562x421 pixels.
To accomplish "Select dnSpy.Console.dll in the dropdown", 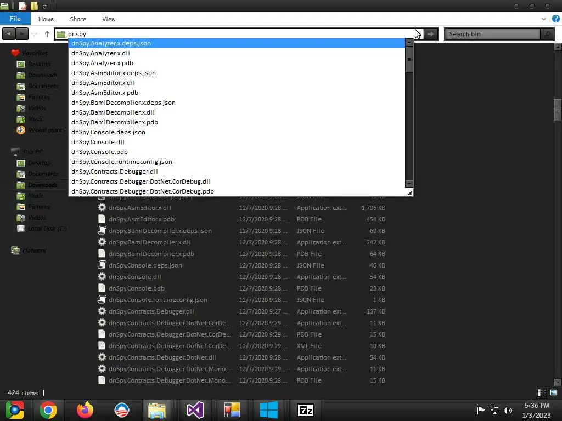I will click(237, 142).
